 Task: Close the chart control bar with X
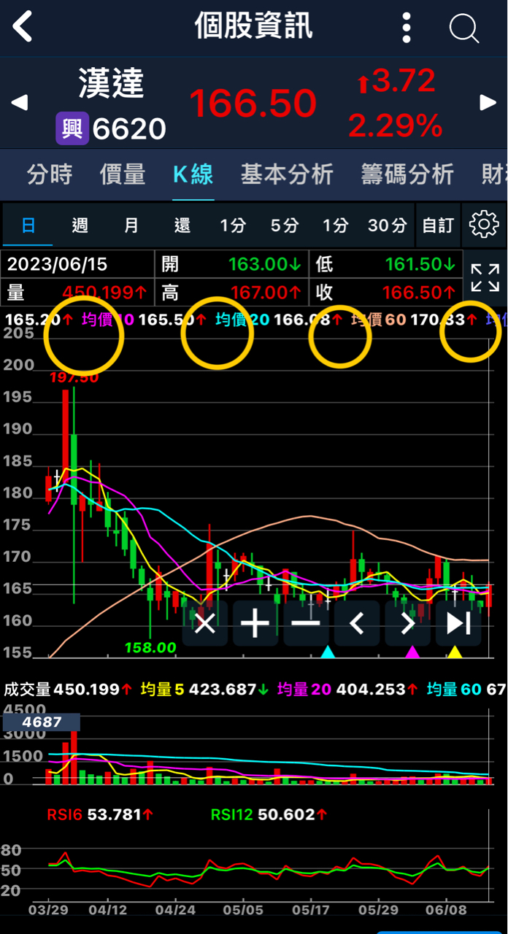pos(205,623)
